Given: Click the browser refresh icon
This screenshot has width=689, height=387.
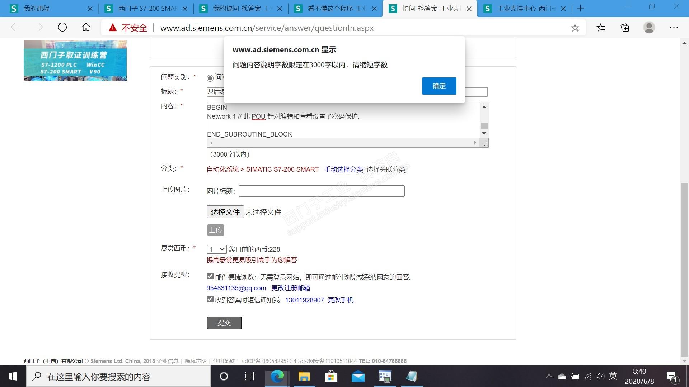Looking at the screenshot, I should click(62, 28).
